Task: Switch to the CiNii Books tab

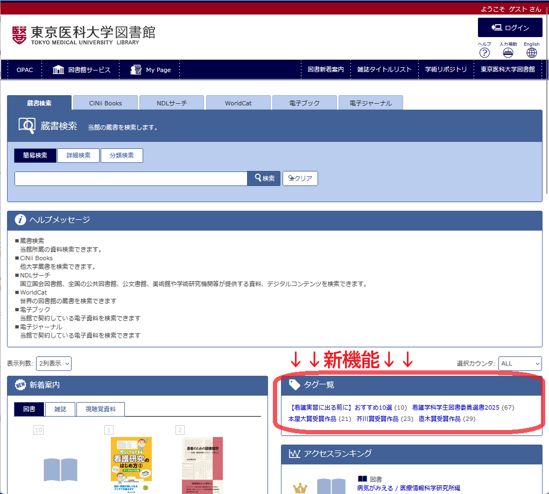Action: pos(105,103)
